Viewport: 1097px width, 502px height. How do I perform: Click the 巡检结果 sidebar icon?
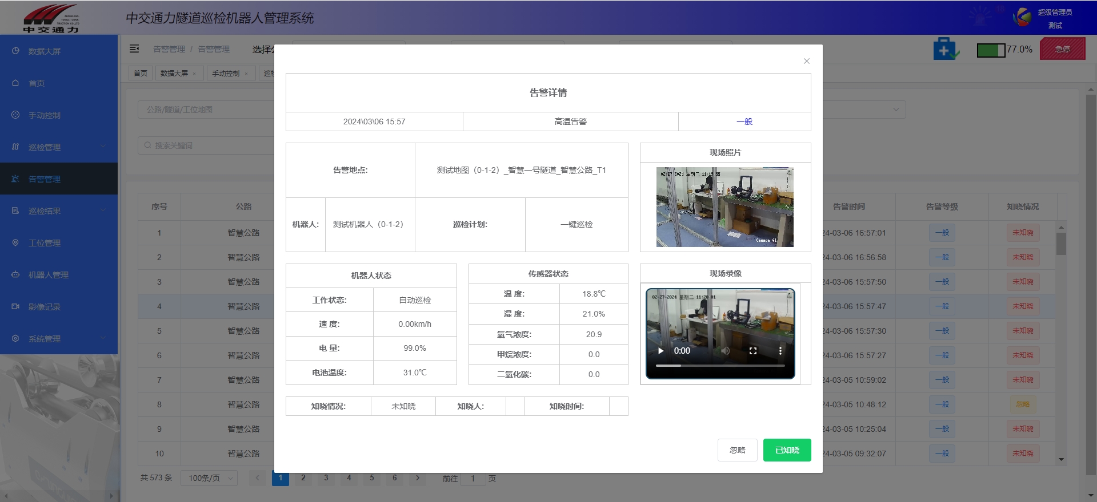coord(15,210)
